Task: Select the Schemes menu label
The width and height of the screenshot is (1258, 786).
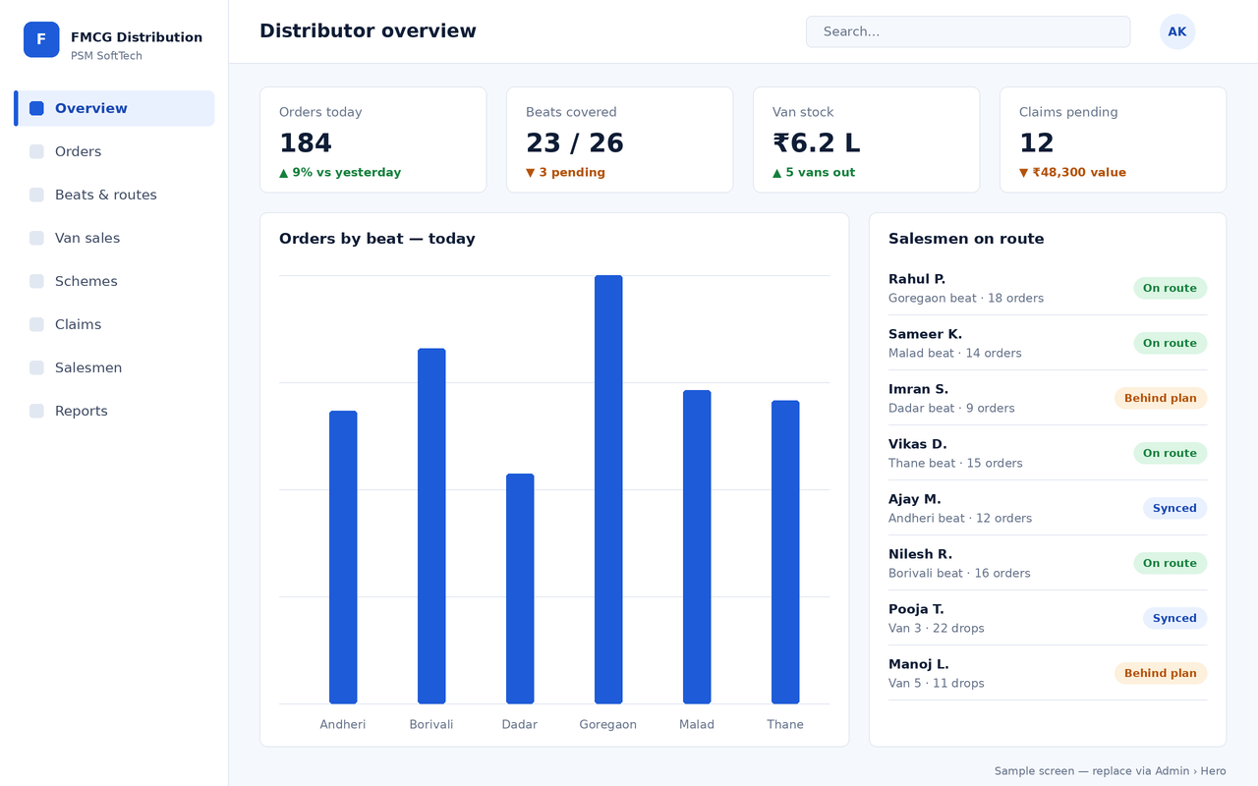Action: 86,281
